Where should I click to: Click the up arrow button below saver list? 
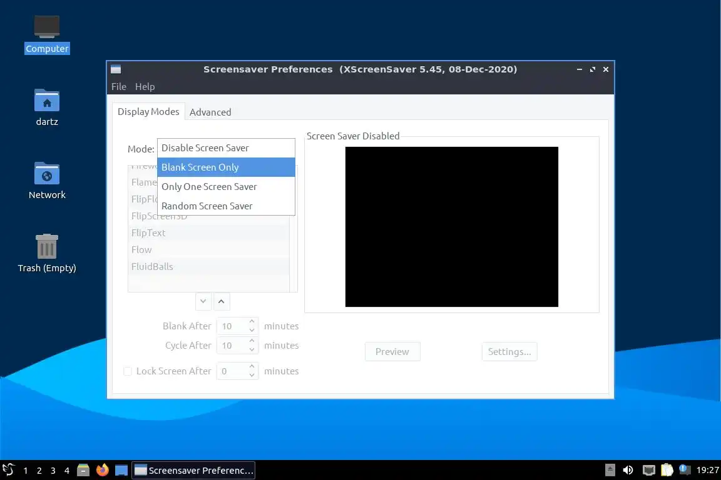pyautogui.click(x=221, y=301)
